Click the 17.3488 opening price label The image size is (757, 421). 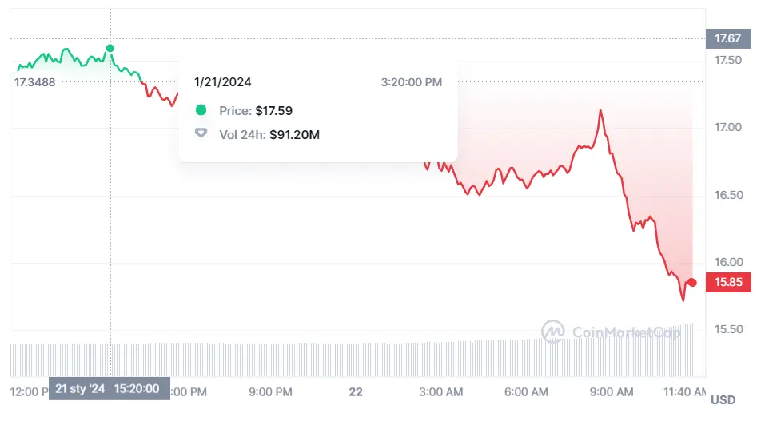pos(35,81)
